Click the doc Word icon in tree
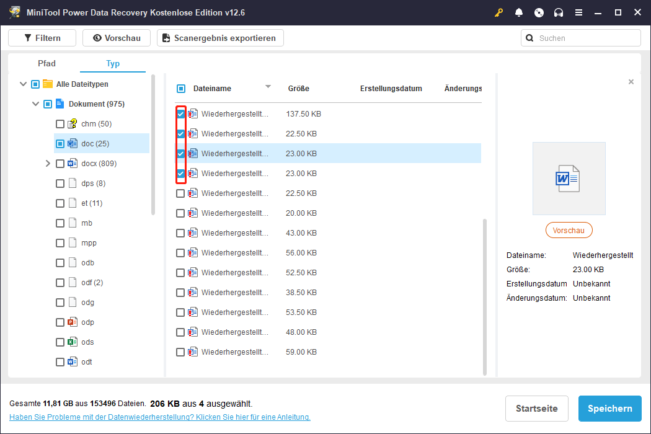 pos(73,144)
